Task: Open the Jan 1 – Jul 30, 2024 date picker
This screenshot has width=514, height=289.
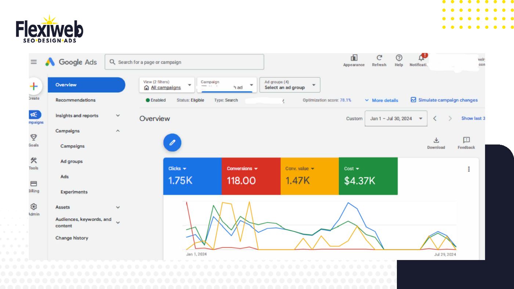Action: tap(396, 118)
